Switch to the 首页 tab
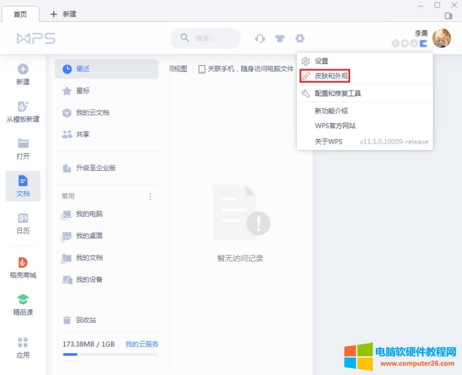Viewport: 462px width, 375px height. (x=20, y=14)
